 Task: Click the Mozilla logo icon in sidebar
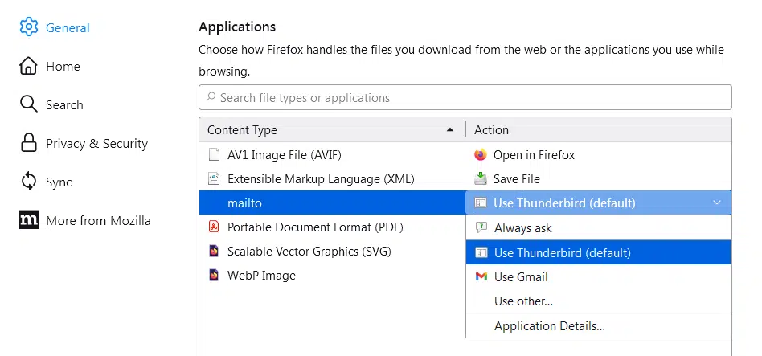(x=29, y=220)
